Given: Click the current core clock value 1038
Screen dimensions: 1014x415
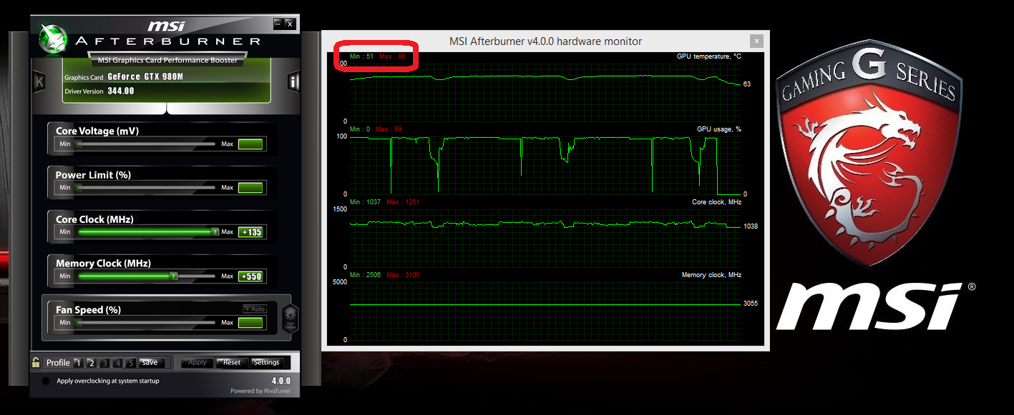Looking at the screenshot, I should coord(750,226).
